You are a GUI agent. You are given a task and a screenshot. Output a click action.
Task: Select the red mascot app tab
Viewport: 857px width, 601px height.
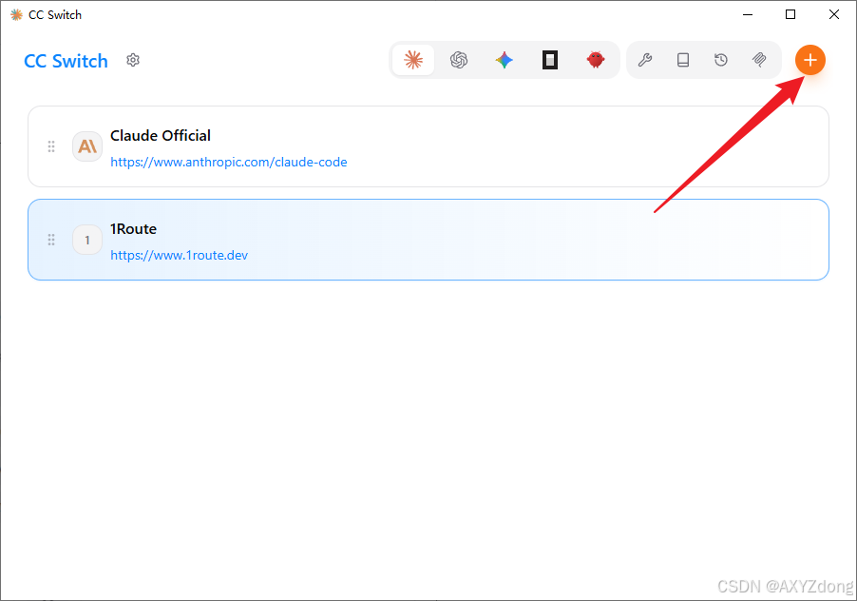tap(595, 60)
